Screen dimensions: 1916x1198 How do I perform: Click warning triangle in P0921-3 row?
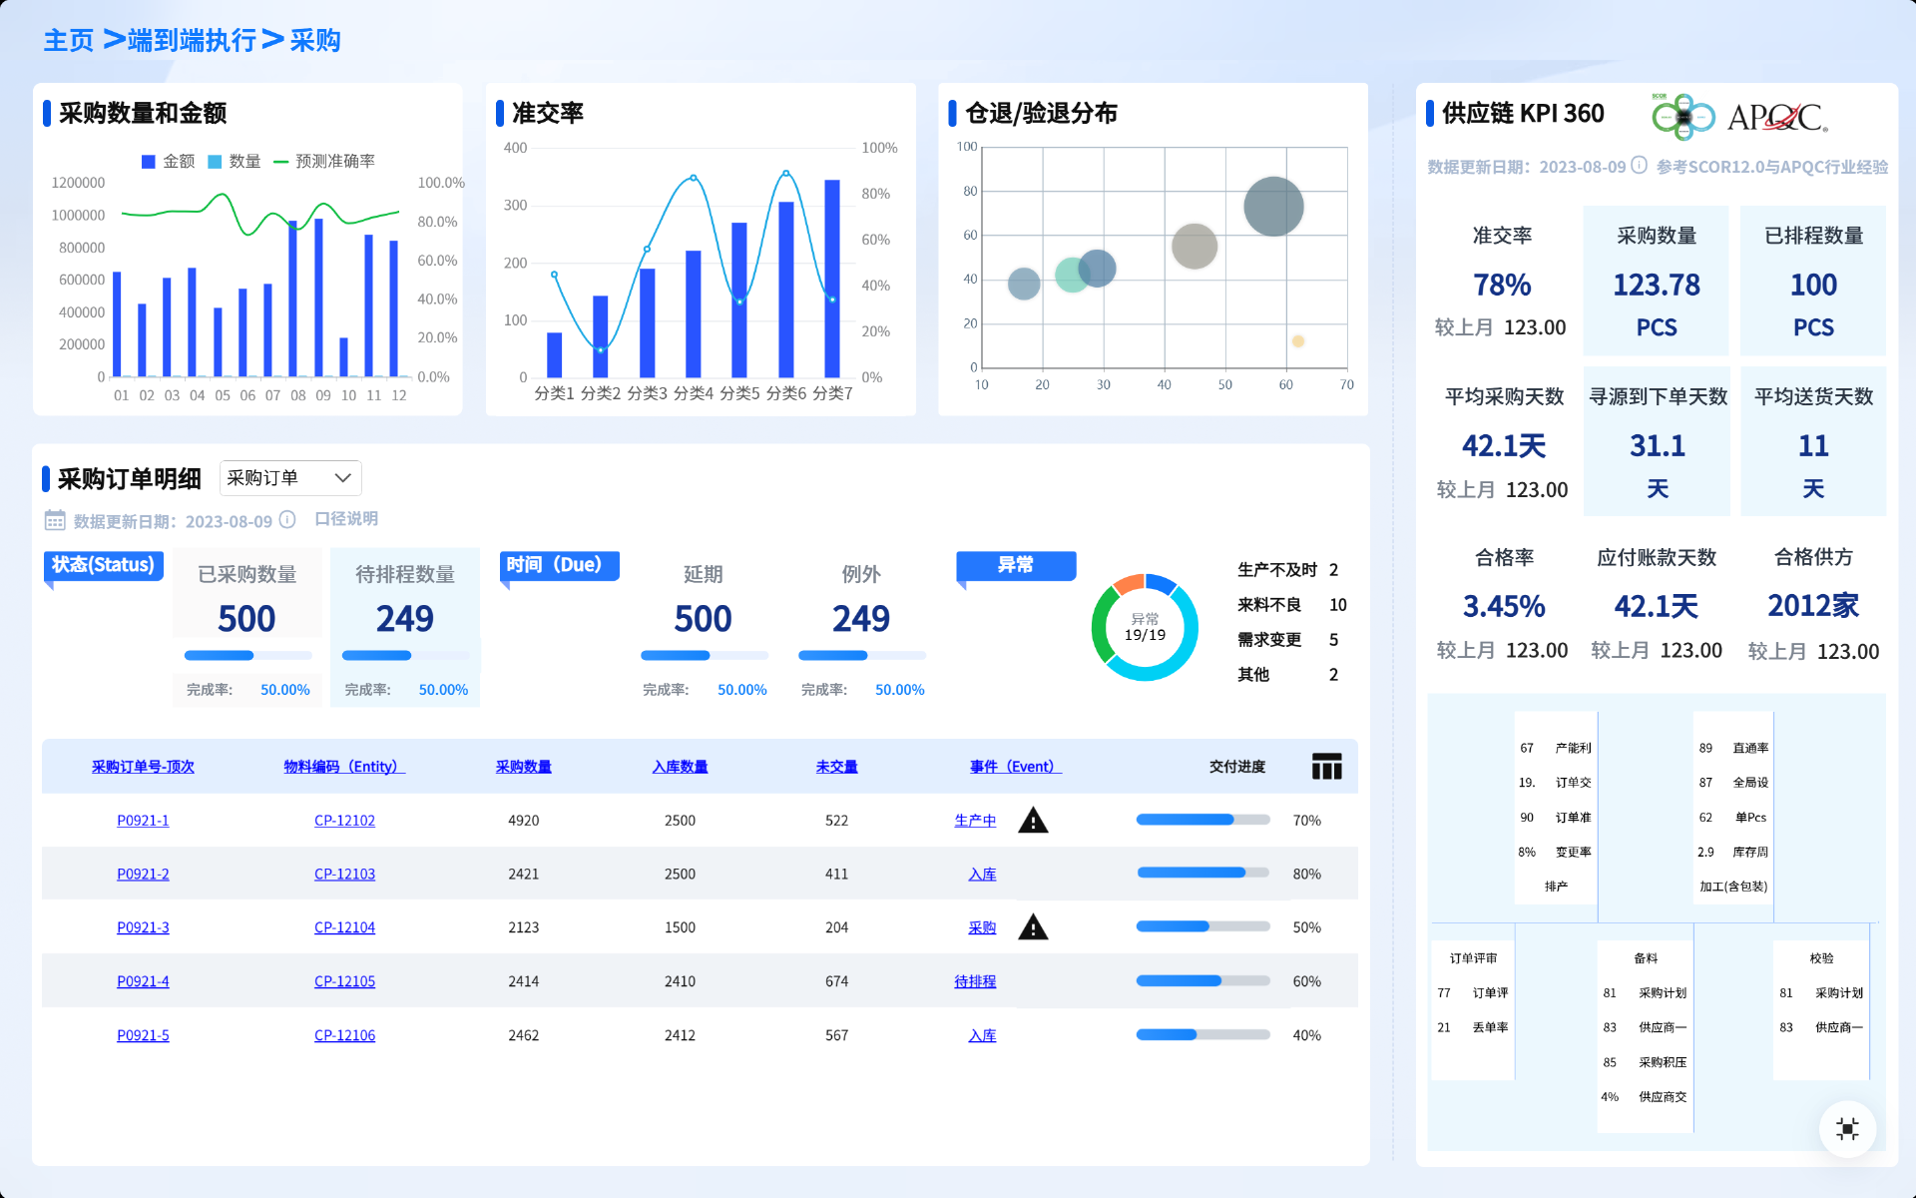coord(1033,927)
